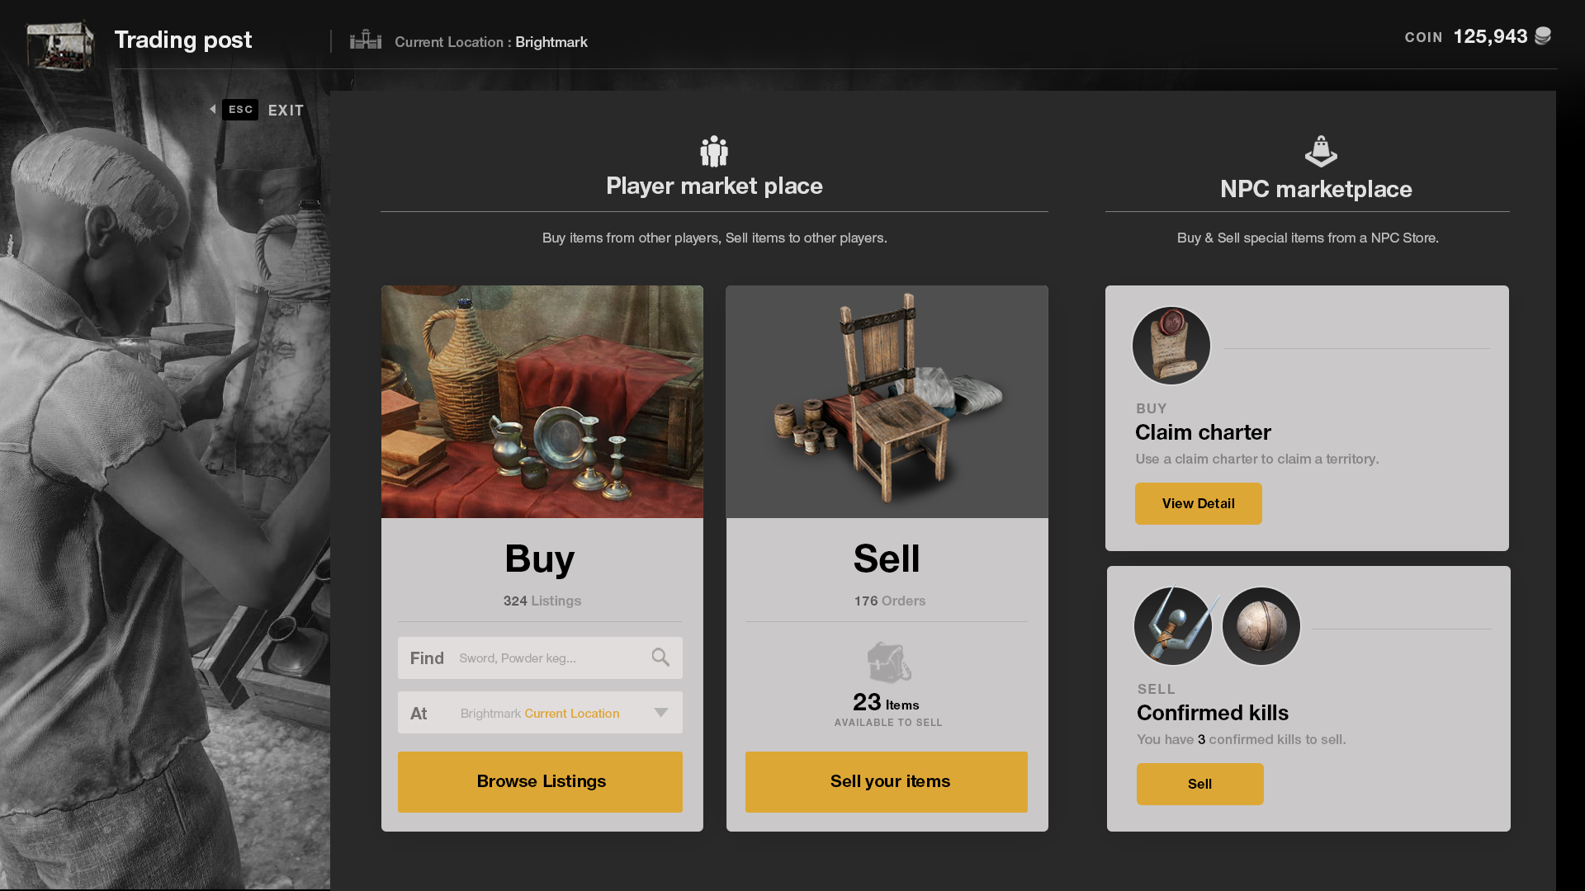Open the Brightmark Current Location selector
1585x891 pixels.
(540, 713)
